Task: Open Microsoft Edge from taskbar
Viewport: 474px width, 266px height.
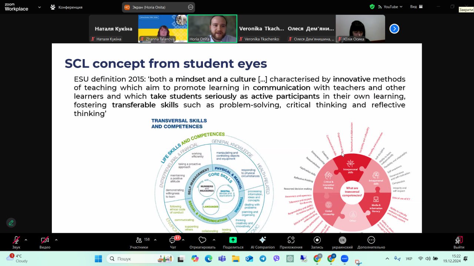Action: pos(208,259)
